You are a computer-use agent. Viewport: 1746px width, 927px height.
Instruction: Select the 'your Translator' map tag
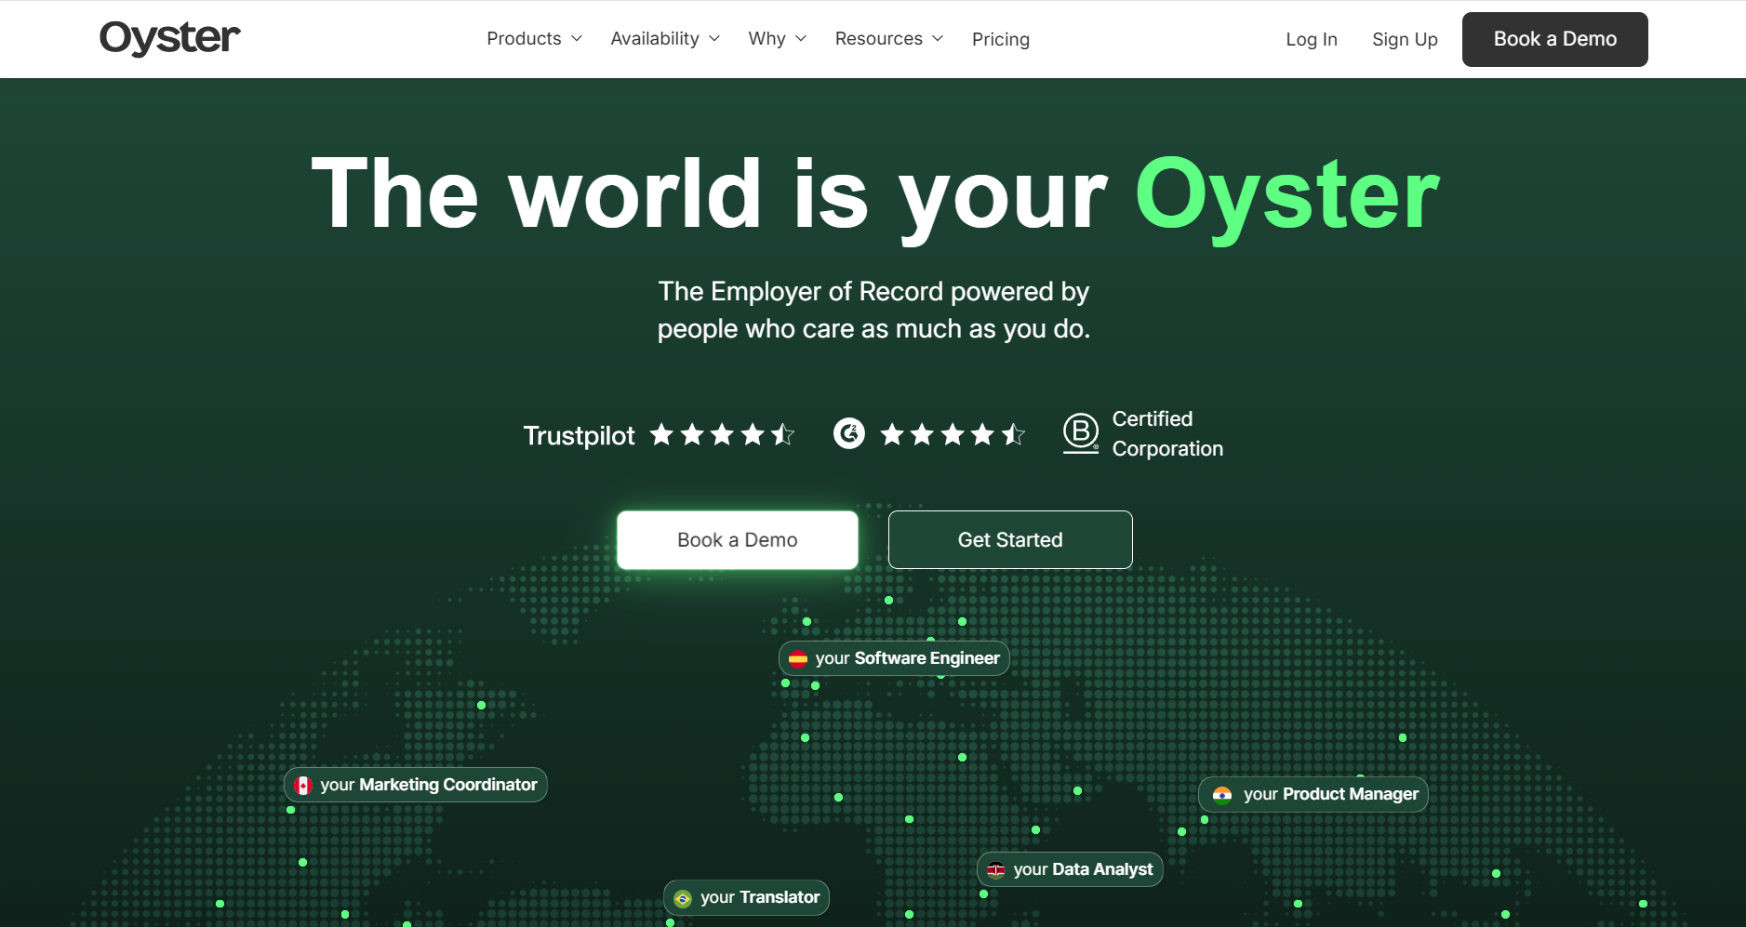point(746,897)
